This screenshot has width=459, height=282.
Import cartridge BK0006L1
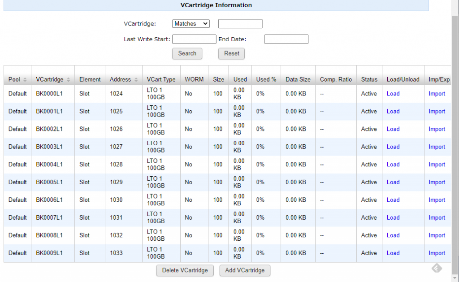tap(437, 200)
